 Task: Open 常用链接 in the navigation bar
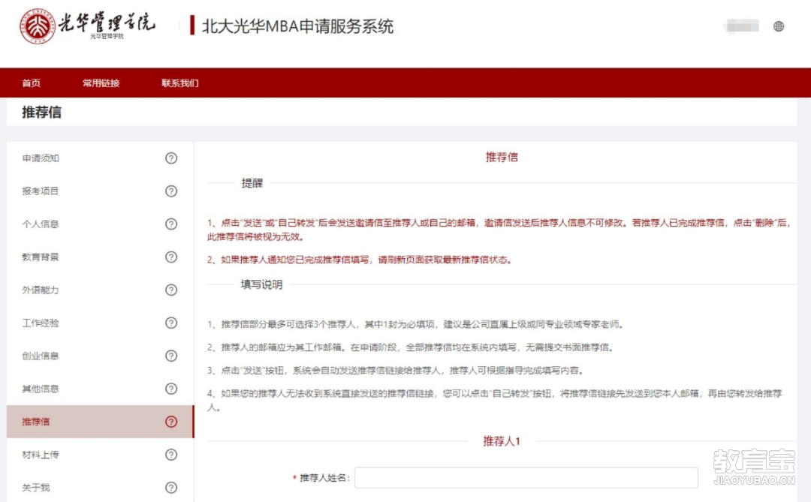pyautogui.click(x=101, y=83)
